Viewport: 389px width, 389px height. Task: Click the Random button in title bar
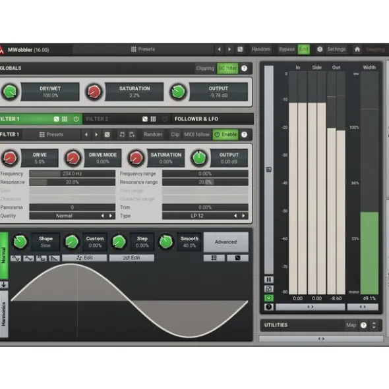point(261,49)
